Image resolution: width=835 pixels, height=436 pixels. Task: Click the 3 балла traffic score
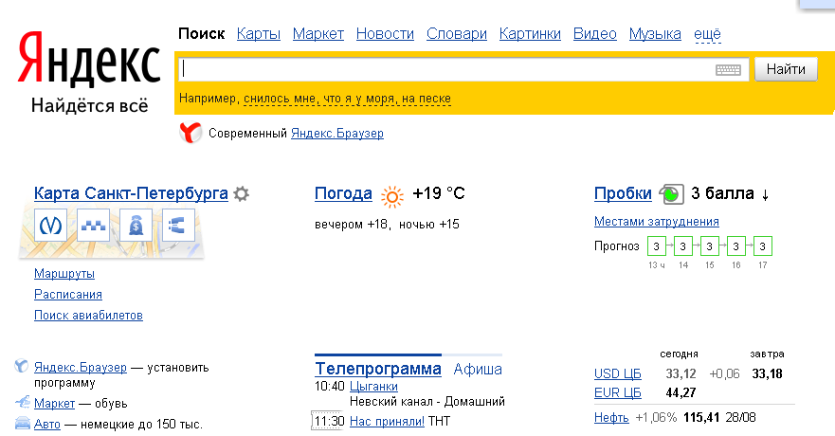tap(722, 193)
